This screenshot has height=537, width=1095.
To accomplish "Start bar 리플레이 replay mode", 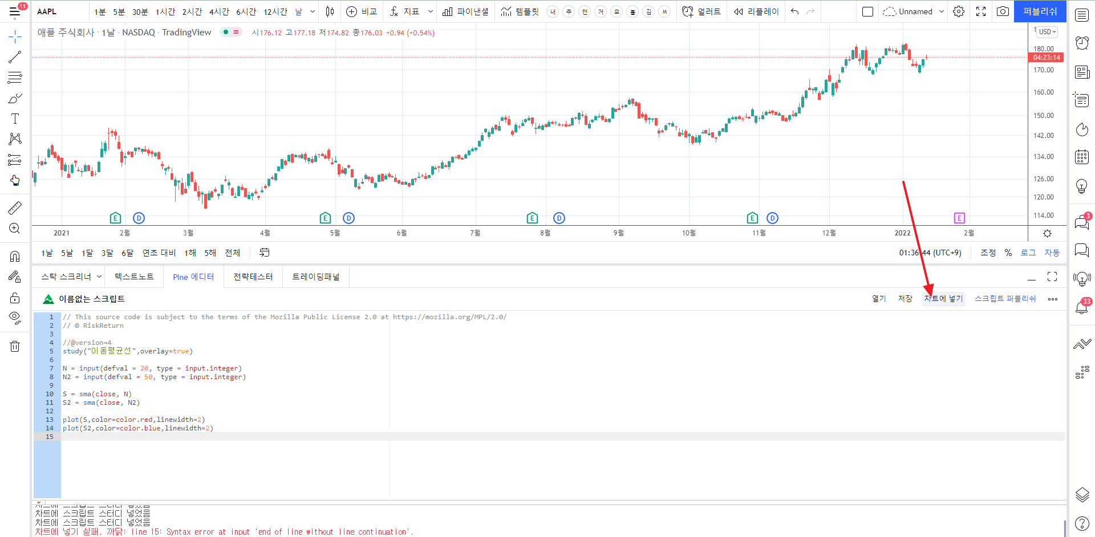I will pos(756,11).
